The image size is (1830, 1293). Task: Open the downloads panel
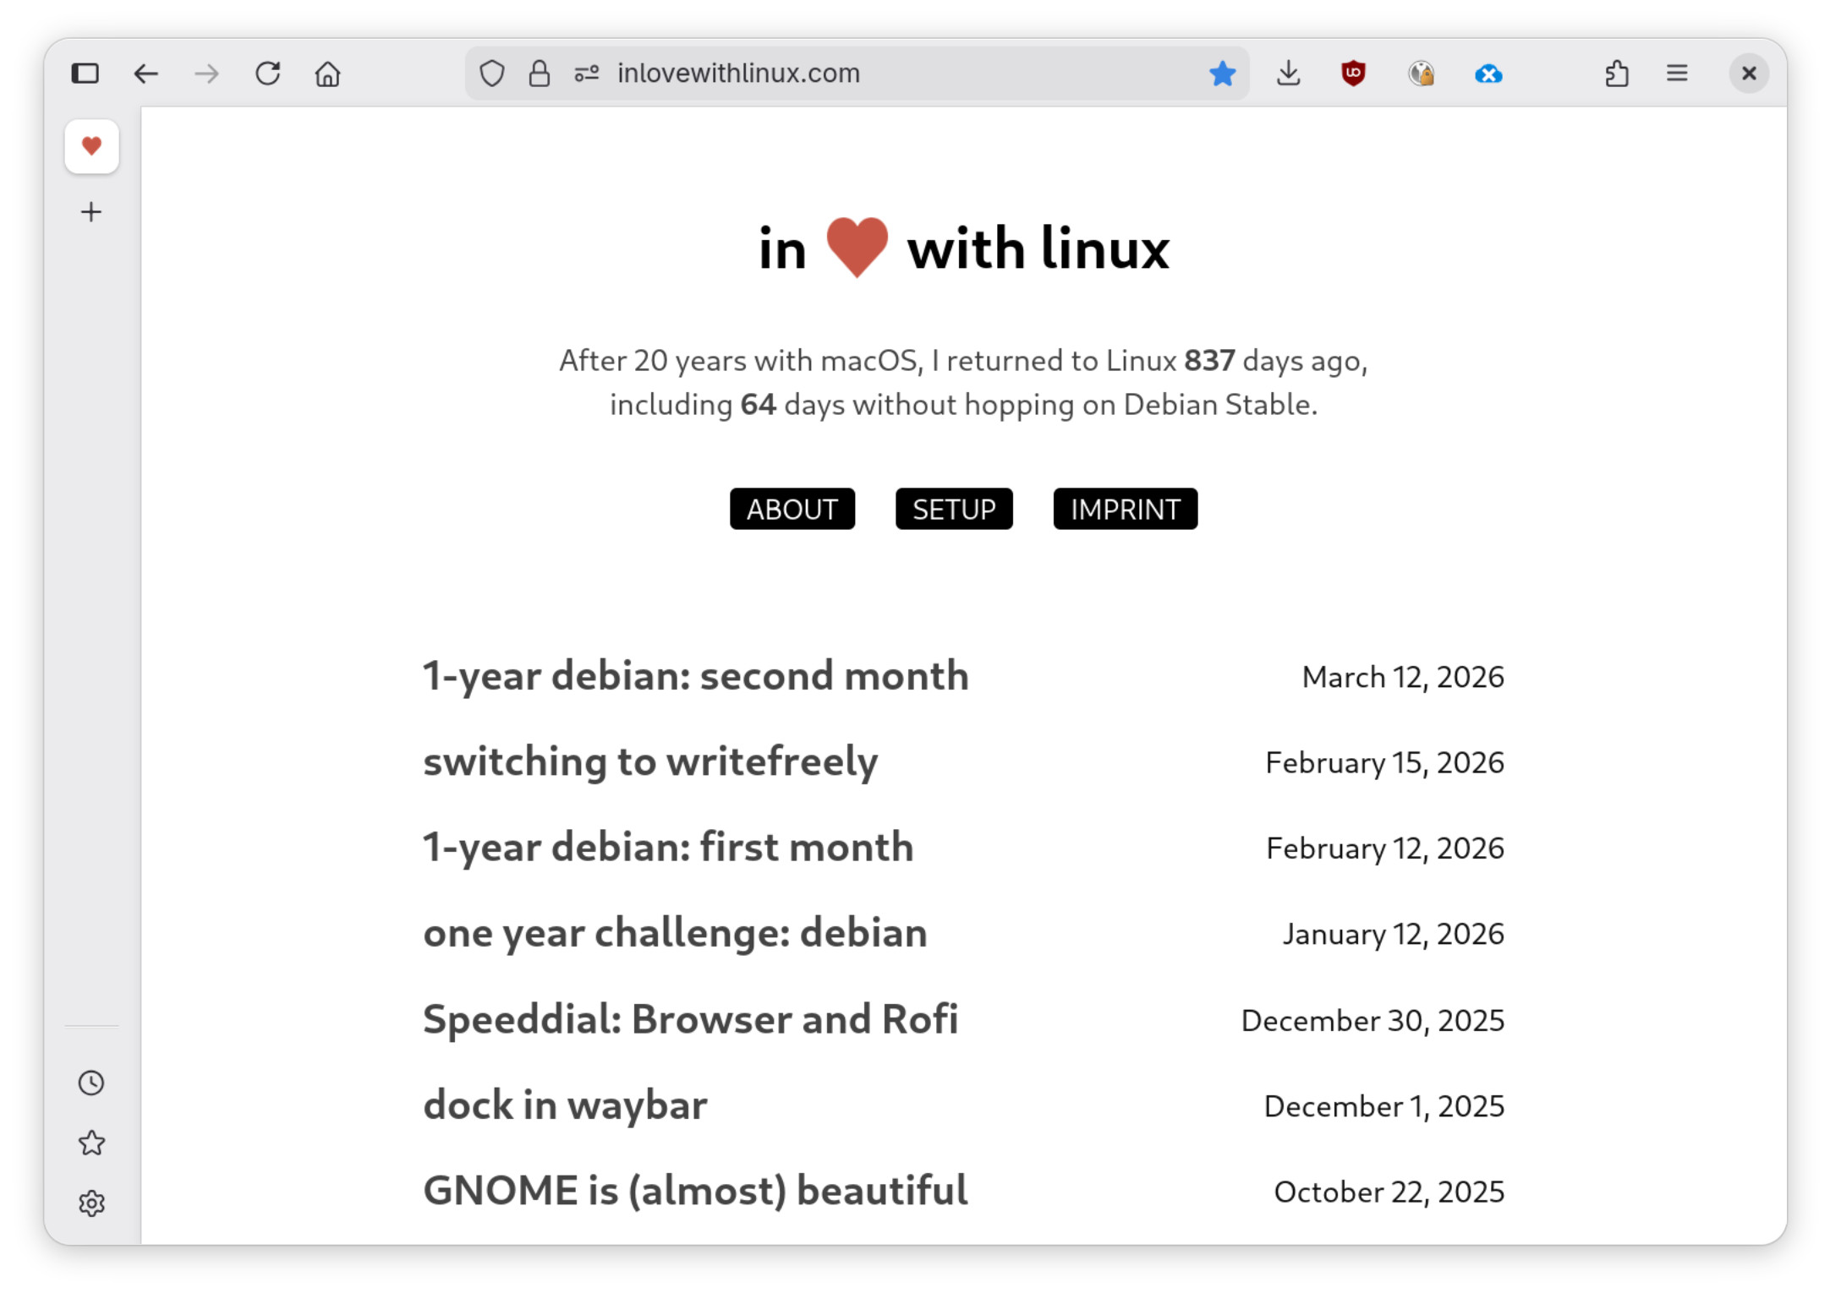point(1288,74)
